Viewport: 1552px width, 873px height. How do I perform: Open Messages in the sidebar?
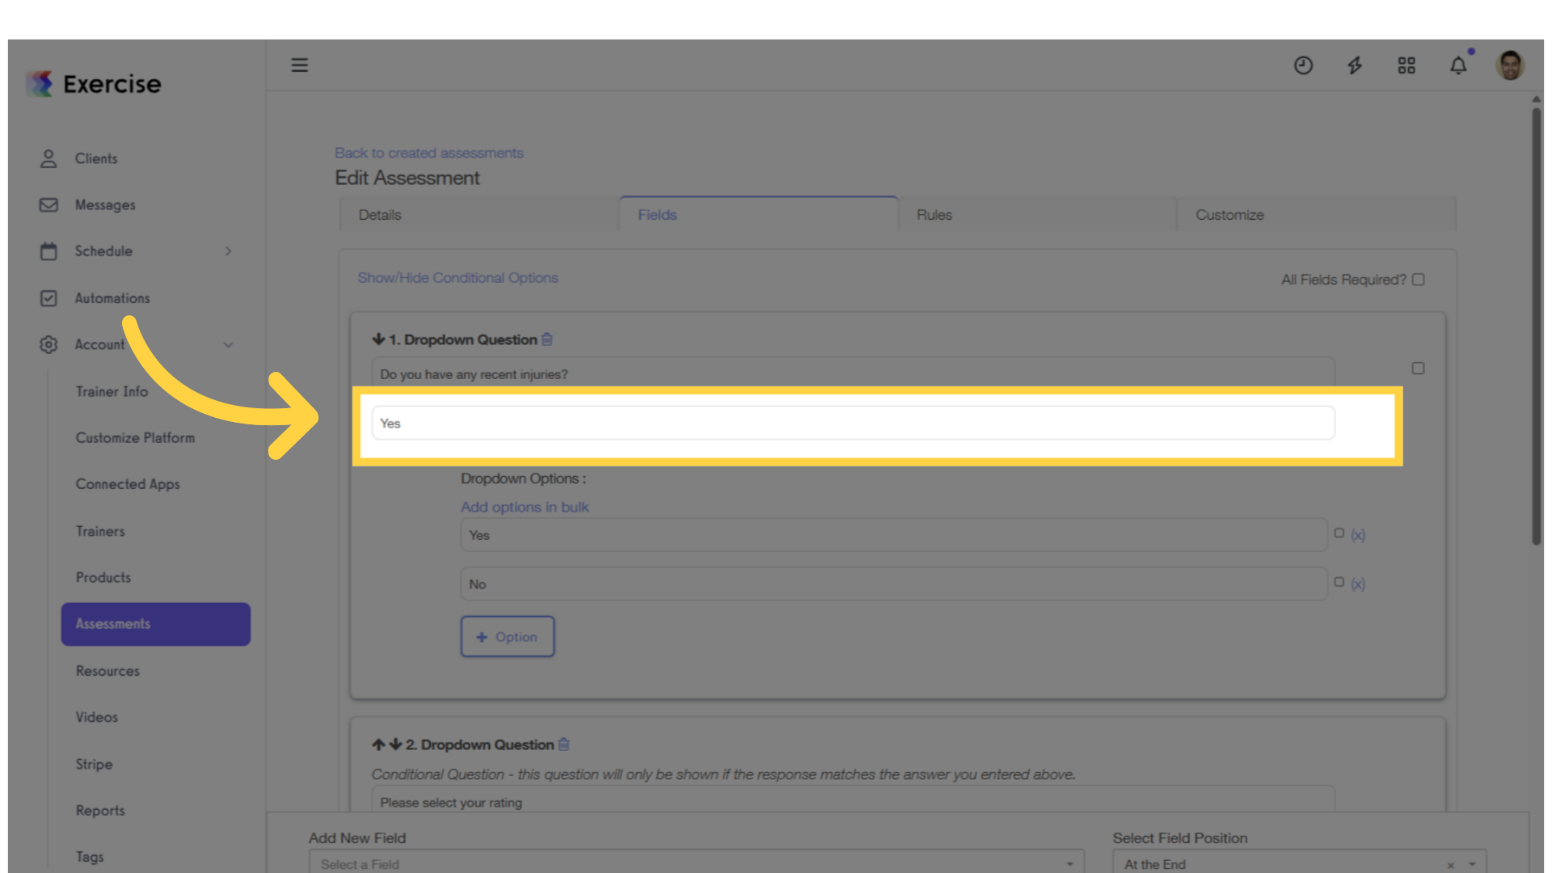tap(105, 205)
